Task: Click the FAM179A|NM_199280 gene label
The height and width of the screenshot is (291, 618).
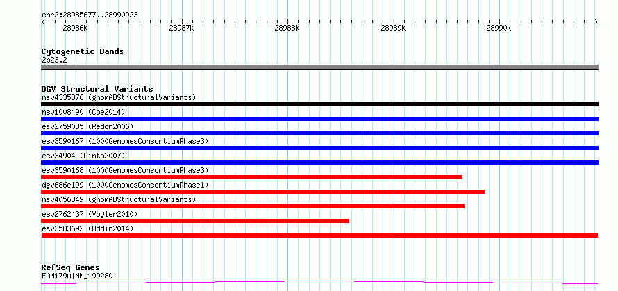Action: (x=77, y=276)
